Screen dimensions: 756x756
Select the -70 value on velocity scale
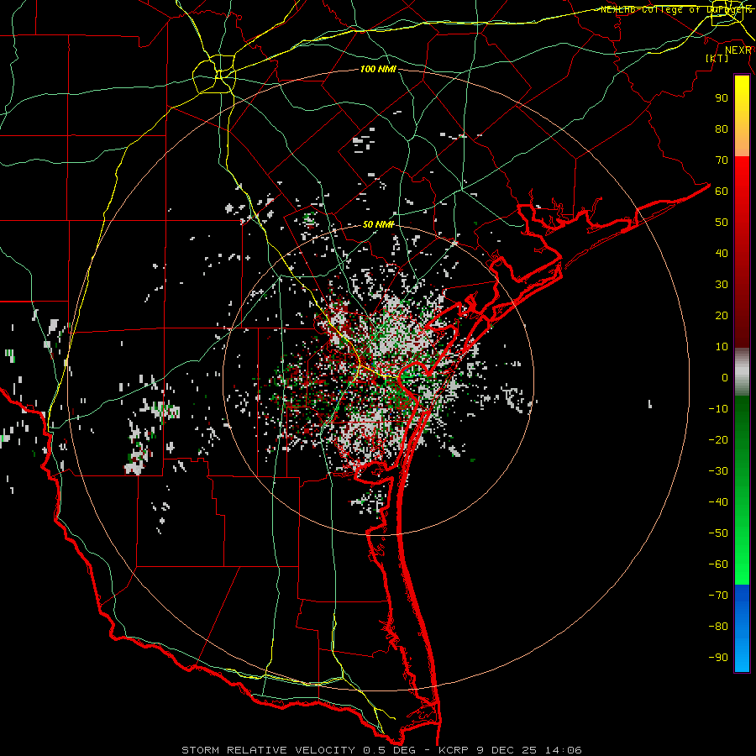718,596
